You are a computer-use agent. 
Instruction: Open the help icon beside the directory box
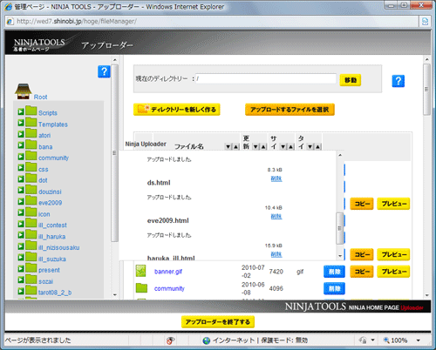pos(399,81)
